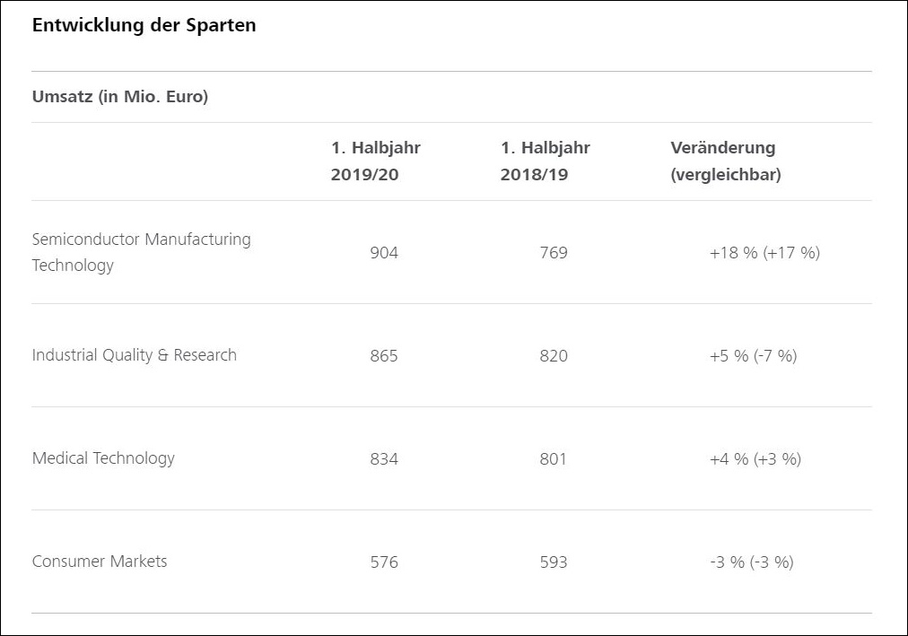This screenshot has height=636, width=908.
Task: Click the 'Consumer Markets' row label
Action: [x=100, y=562]
